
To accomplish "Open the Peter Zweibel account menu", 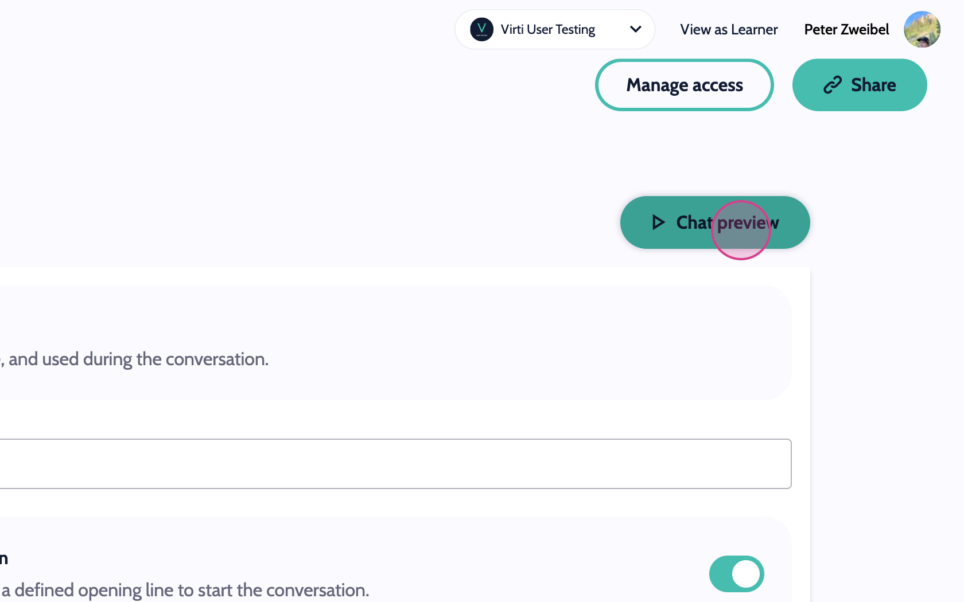I will (846, 29).
